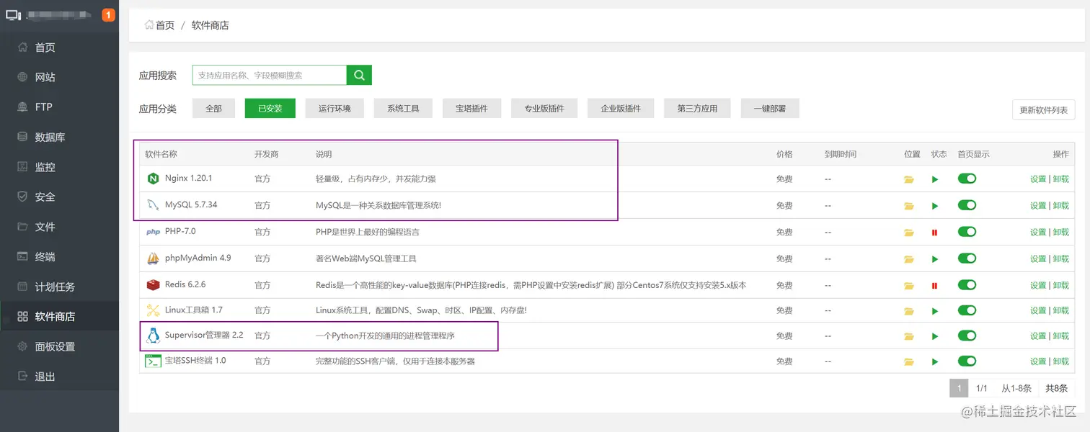
Task: Click the PHP logo icon
Action: pos(153,232)
